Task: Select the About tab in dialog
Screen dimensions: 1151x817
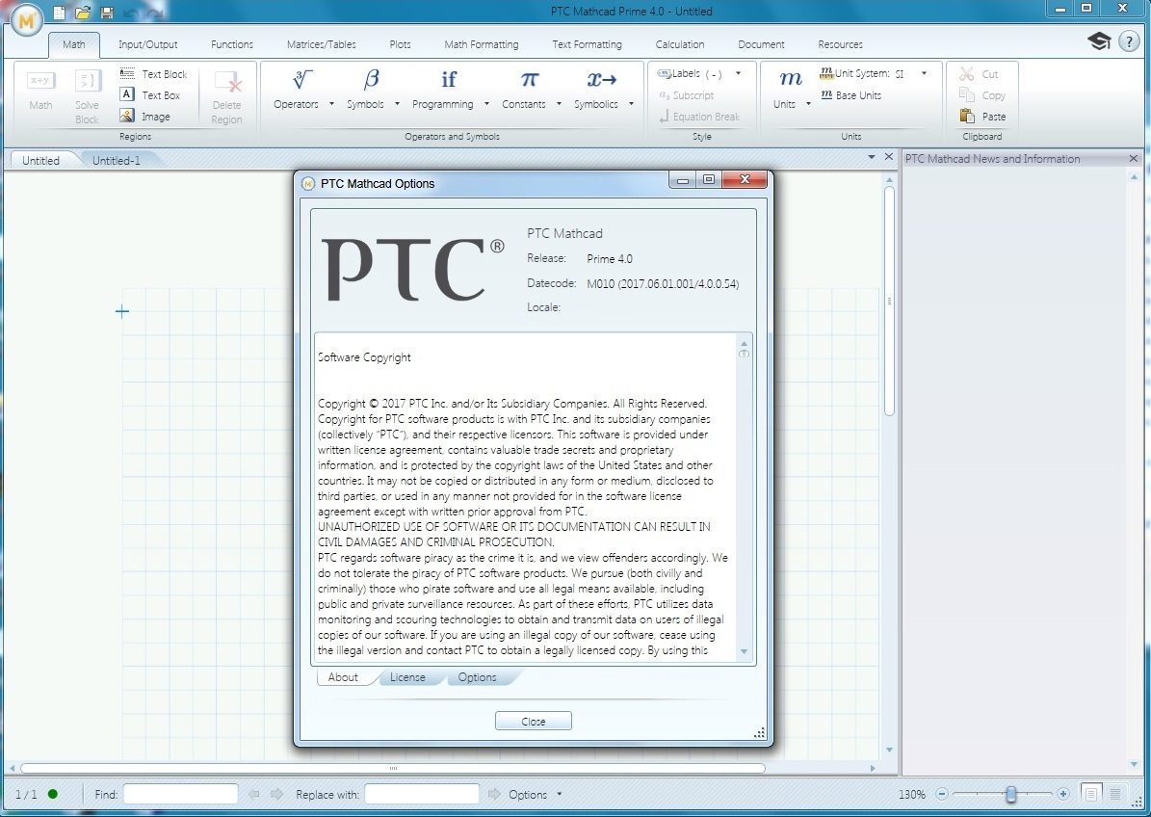Action: click(x=343, y=677)
